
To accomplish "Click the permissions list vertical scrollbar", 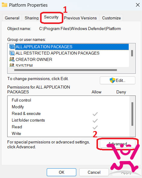I will pyautogui.click(x=132, y=114).
